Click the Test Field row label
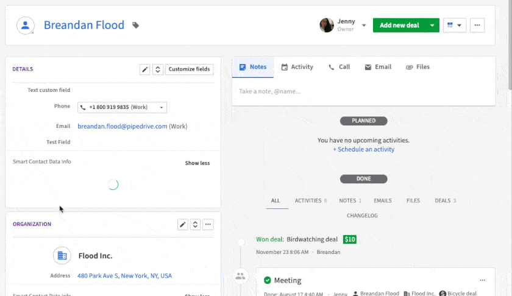 click(x=58, y=142)
